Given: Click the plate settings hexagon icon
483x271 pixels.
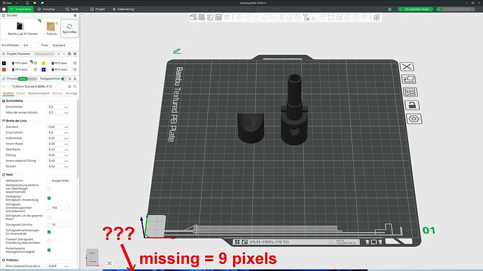Looking at the screenshot, I should click(414, 119).
